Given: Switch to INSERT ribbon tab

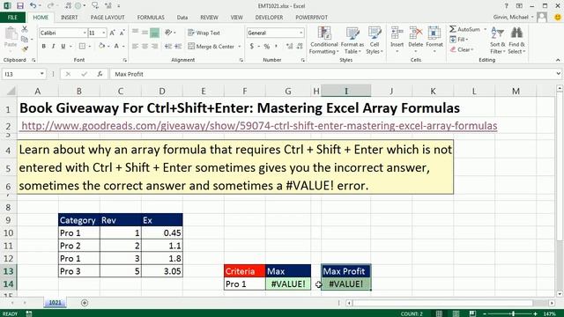Looking at the screenshot, I should (69, 18).
